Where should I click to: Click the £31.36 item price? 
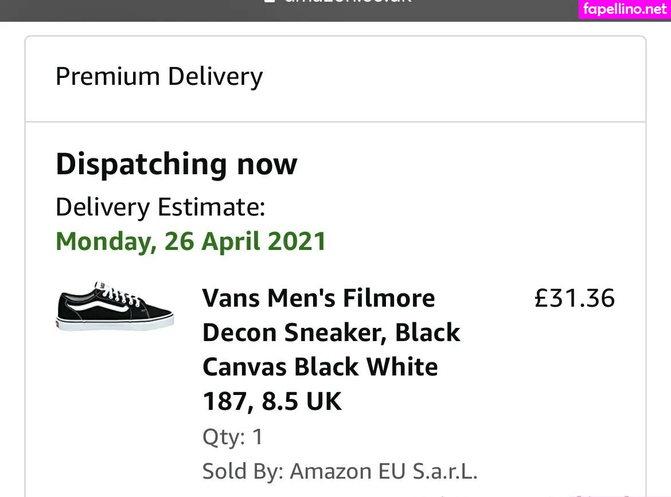[574, 299]
